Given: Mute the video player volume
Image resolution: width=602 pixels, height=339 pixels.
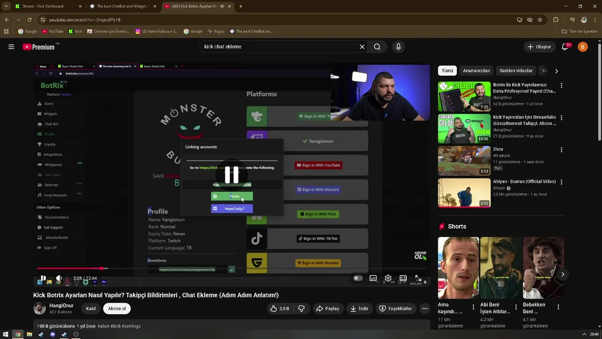Looking at the screenshot, I should [59, 278].
